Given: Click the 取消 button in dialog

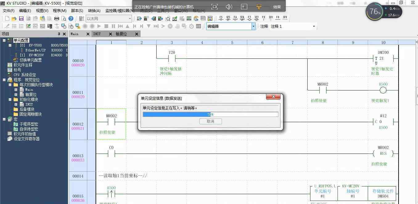Looking at the screenshot, I should 210,121.
